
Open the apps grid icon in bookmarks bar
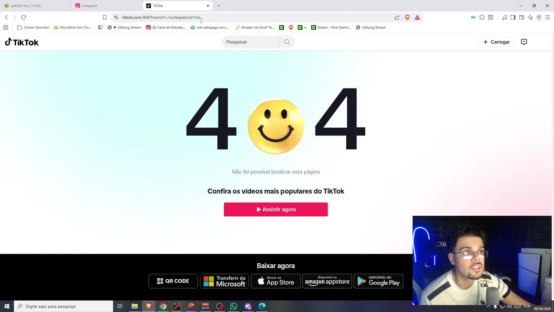point(6,27)
